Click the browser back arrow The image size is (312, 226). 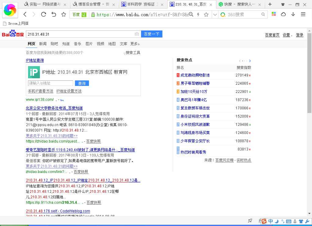[25, 14]
